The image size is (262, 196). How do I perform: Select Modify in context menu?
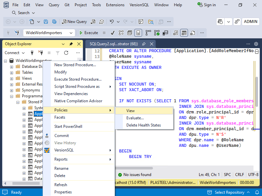click(79, 72)
